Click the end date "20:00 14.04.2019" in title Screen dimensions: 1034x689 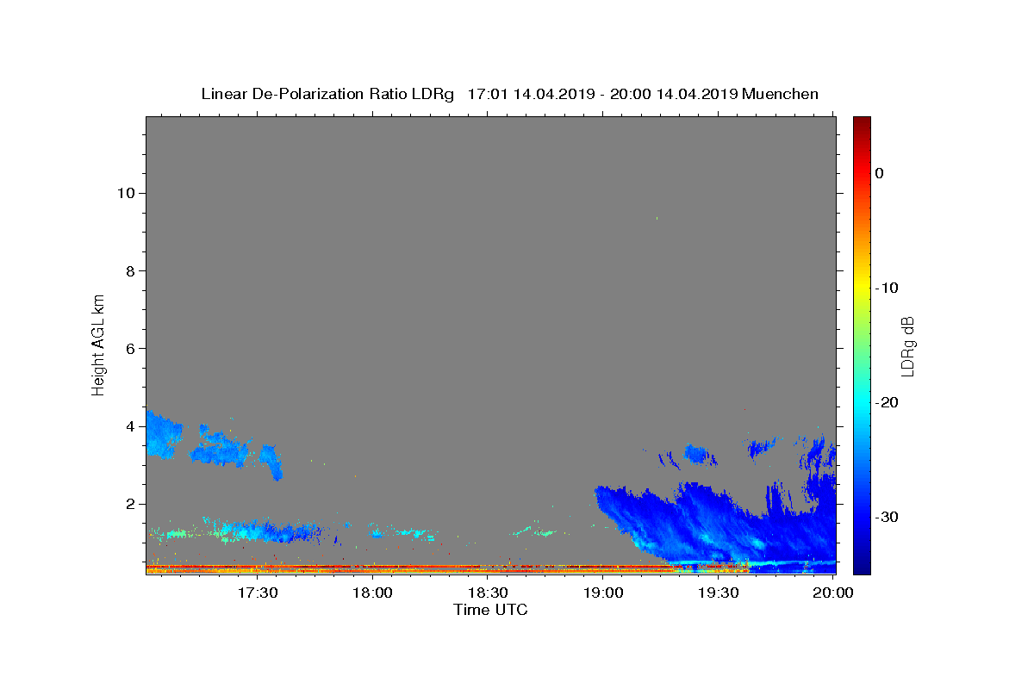coord(674,94)
